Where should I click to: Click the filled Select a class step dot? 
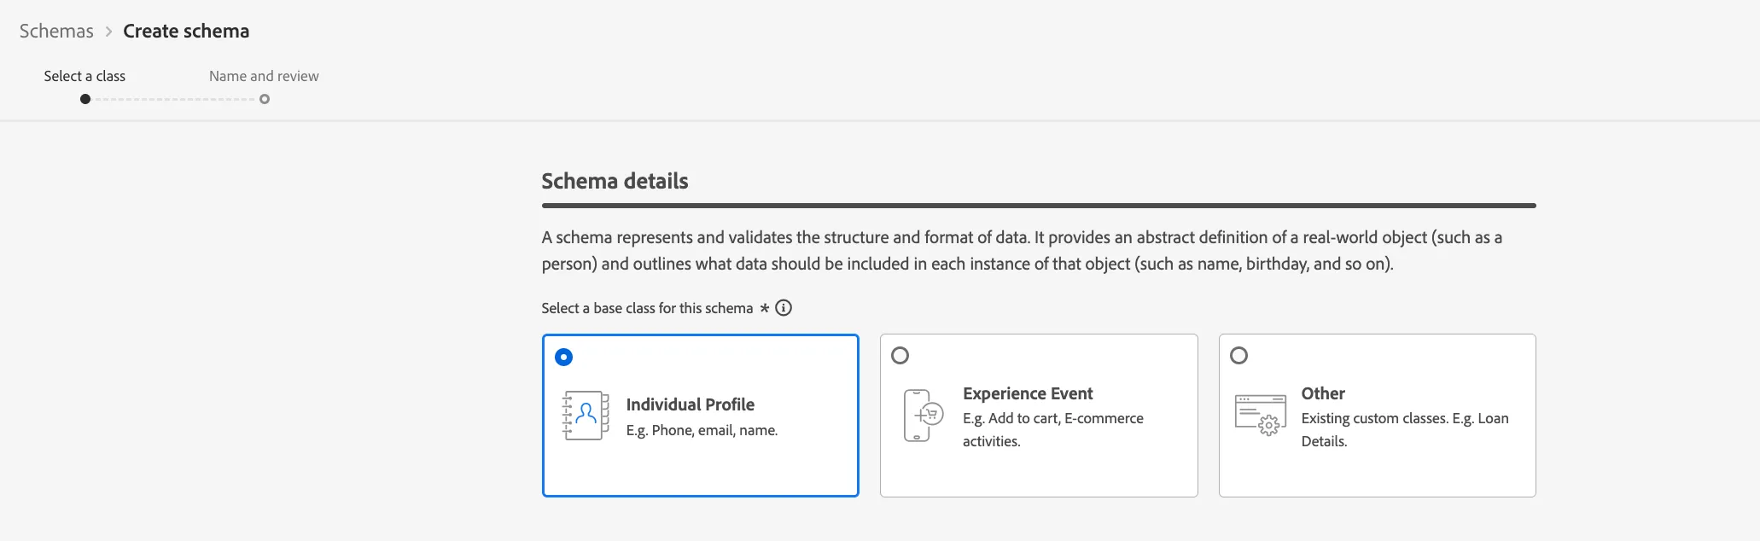click(x=85, y=99)
